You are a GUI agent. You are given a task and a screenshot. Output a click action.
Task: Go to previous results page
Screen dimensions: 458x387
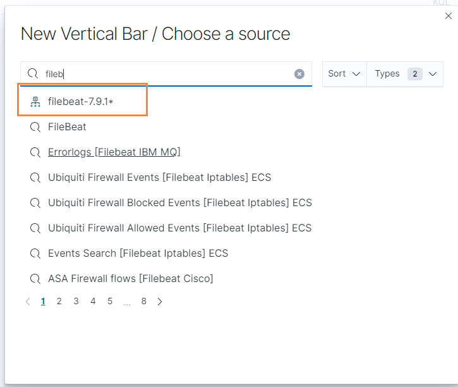click(x=28, y=302)
